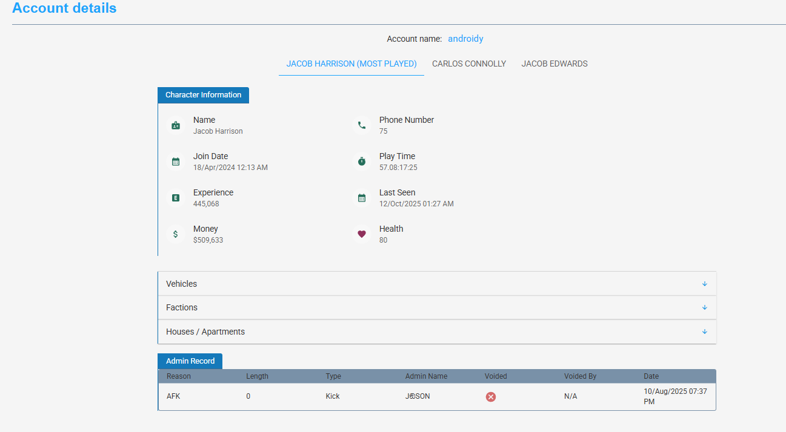Viewport: 786px width, 432px height.
Task: Click the join date 18/Apr/2024 12:13 AM
Action: click(230, 168)
